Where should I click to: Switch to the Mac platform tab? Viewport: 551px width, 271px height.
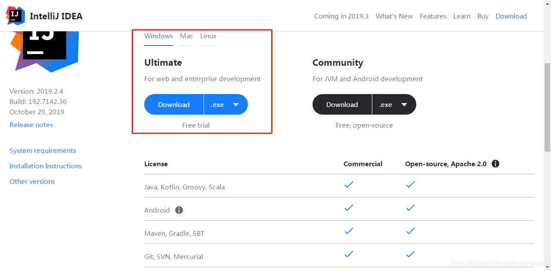pyautogui.click(x=186, y=36)
